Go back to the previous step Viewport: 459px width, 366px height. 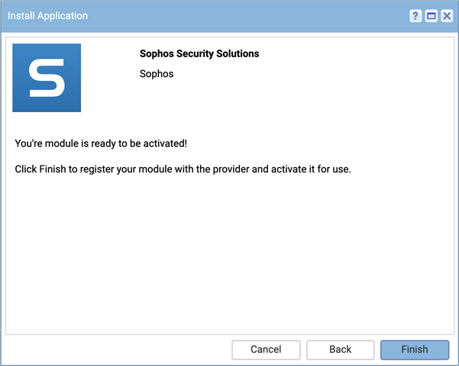click(x=340, y=350)
